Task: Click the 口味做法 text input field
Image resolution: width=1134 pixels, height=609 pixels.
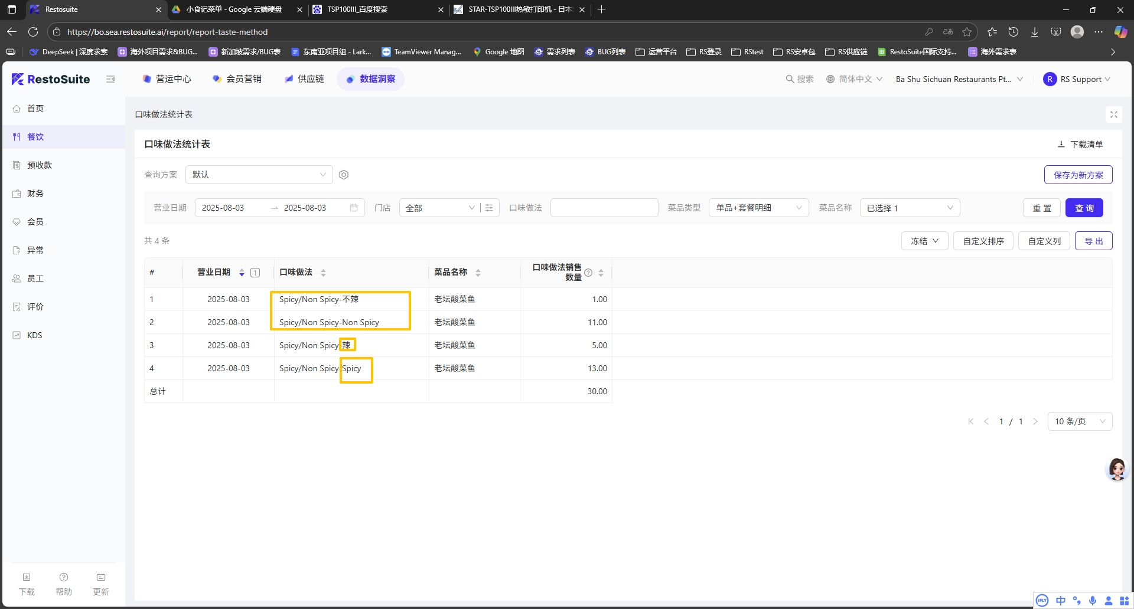Action: coord(604,208)
